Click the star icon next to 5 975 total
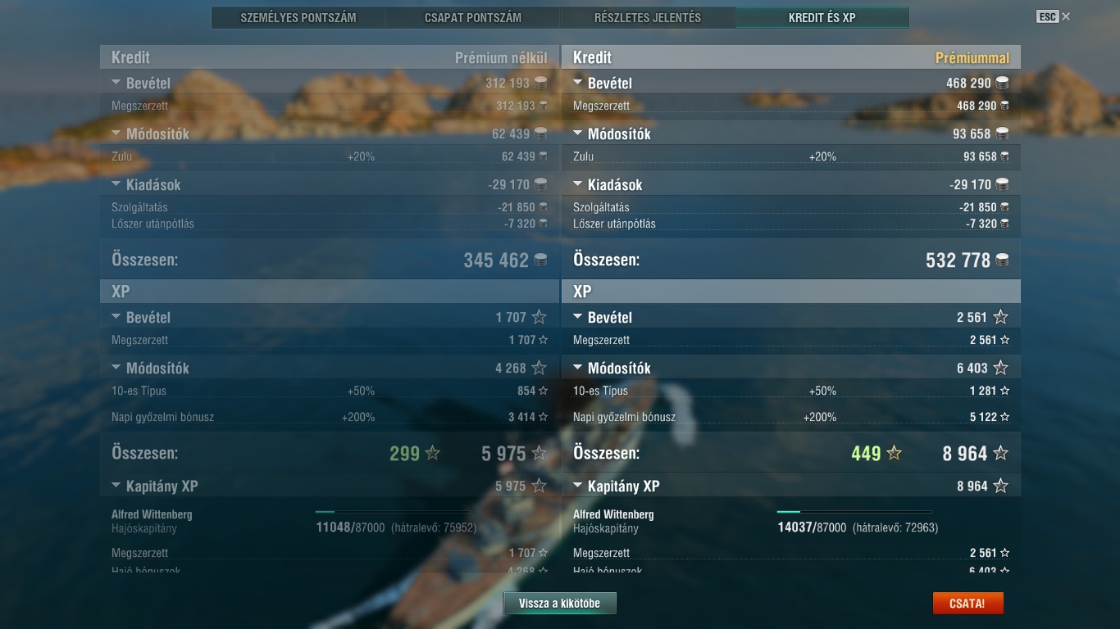 click(x=539, y=453)
